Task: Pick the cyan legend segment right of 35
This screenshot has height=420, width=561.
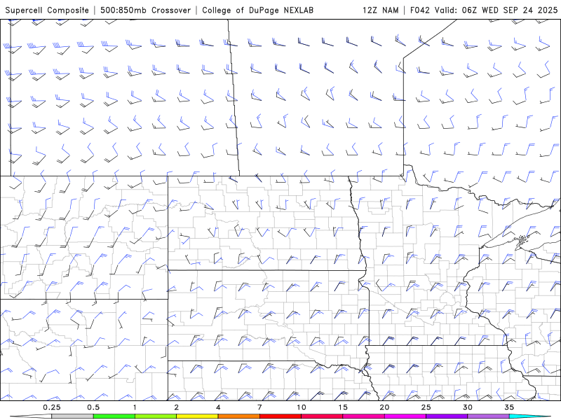Action: pyautogui.click(x=529, y=416)
